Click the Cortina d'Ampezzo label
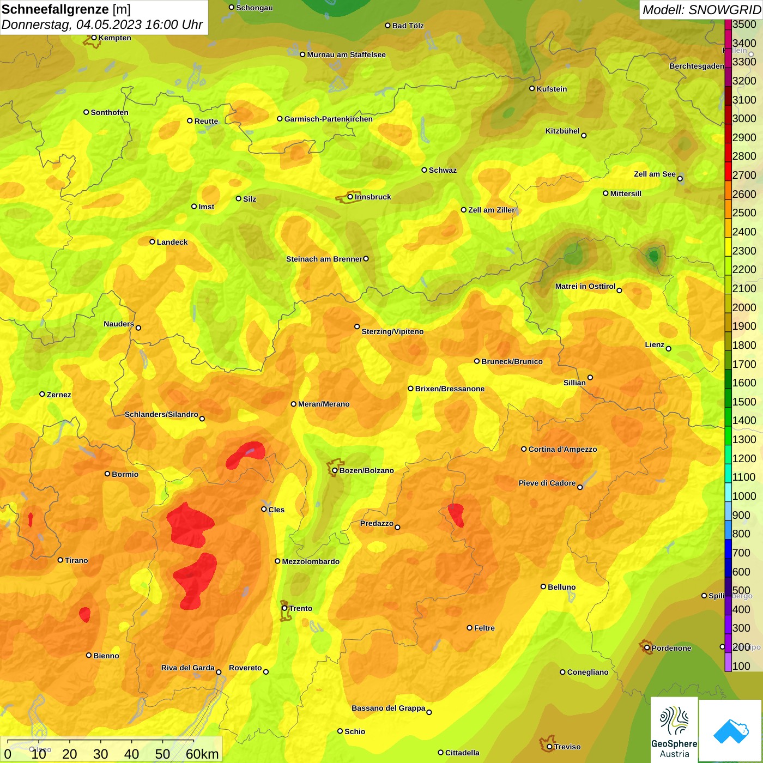 [x=562, y=449]
